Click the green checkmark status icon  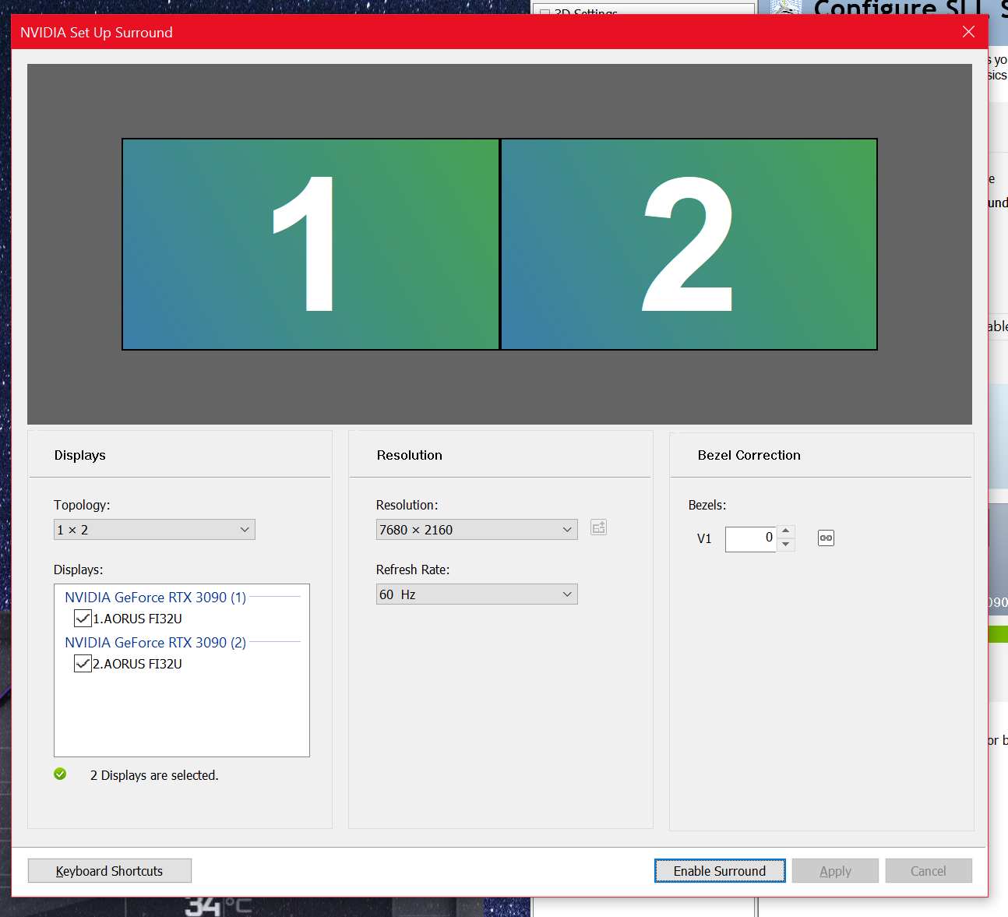(x=60, y=774)
